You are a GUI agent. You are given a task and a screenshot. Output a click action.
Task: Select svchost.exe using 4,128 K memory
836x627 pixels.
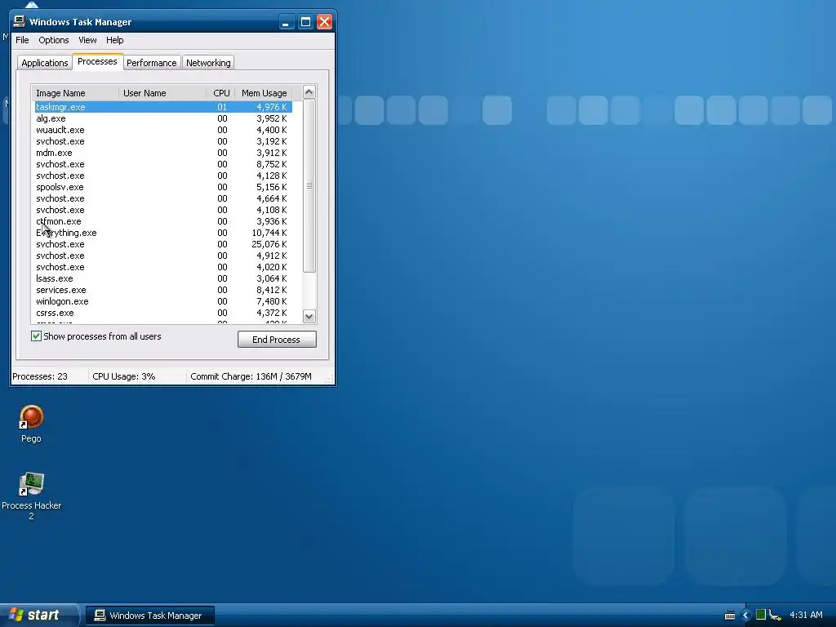(x=163, y=176)
